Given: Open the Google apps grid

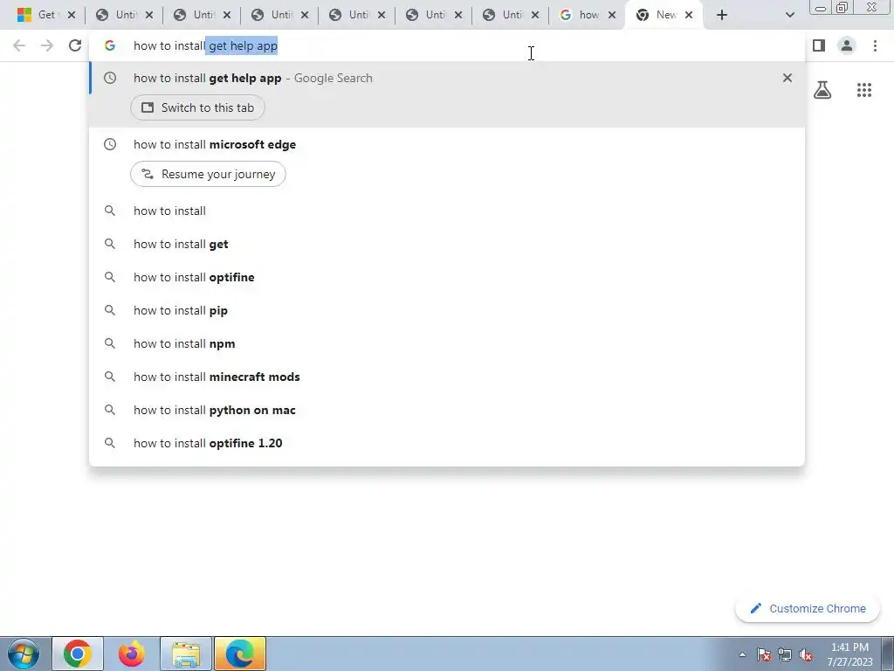Looking at the screenshot, I should tap(863, 90).
